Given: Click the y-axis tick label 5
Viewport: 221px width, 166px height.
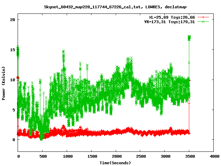Looking at the screenshot, I should pyautogui.click(x=14, y=110).
